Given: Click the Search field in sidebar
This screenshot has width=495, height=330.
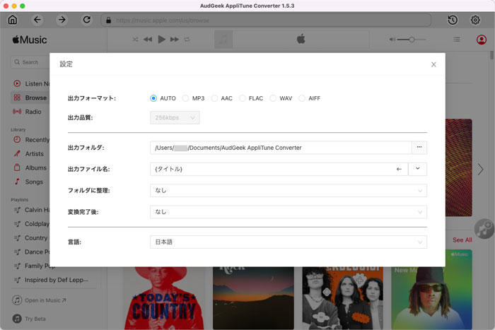Looking at the screenshot, I should coord(30,62).
